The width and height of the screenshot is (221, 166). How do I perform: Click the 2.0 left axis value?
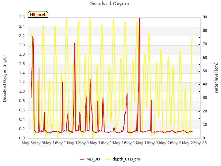(22, 45)
